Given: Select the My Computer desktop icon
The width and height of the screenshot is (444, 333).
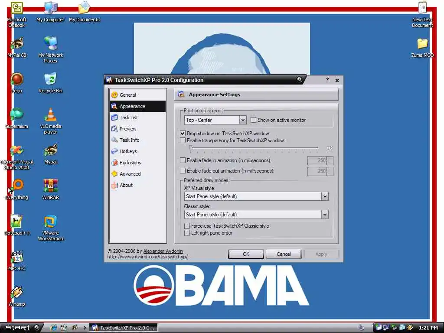Looking at the screenshot, I should (x=50, y=12).
